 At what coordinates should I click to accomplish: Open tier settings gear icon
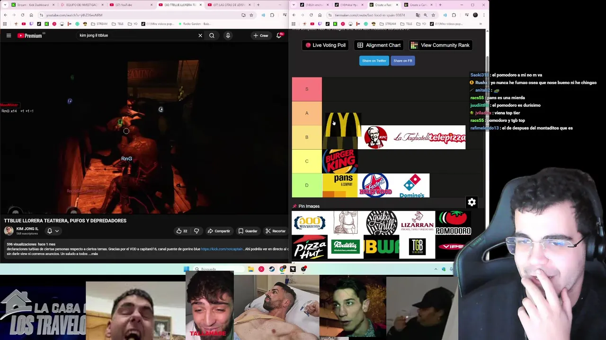(472, 202)
